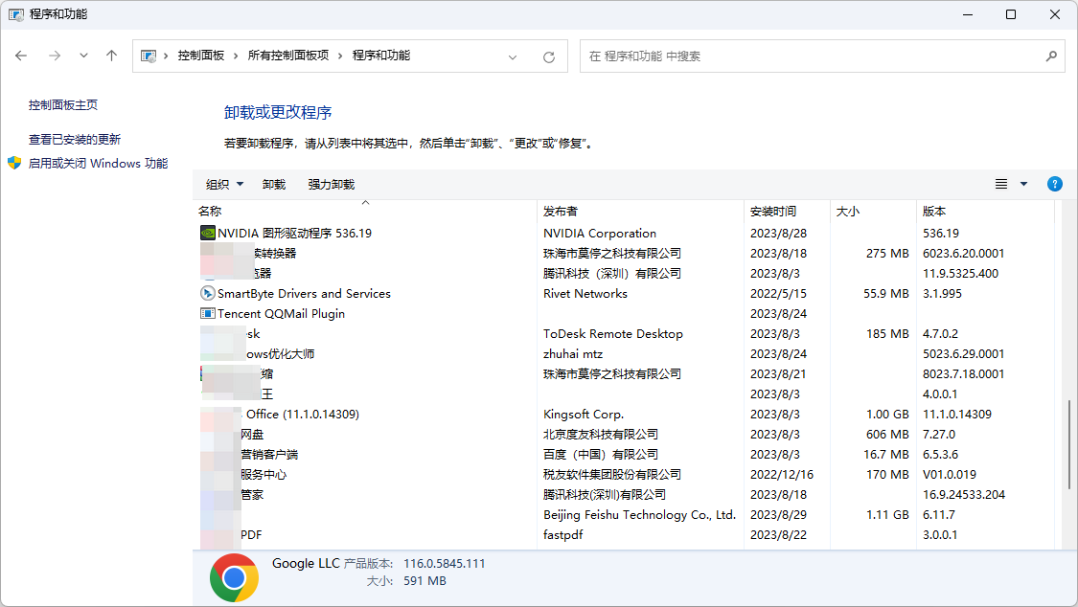
Task: Click publisher 百度（中国）有限公司
Action: pyautogui.click(x=601, y=455)
